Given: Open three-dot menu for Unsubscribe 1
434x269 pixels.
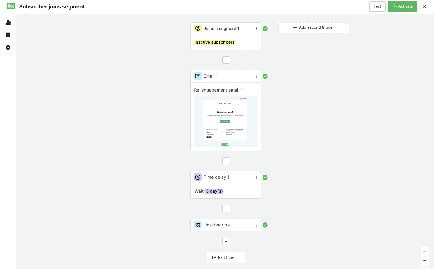Looking at the screenshot, I should click(256, 225).
